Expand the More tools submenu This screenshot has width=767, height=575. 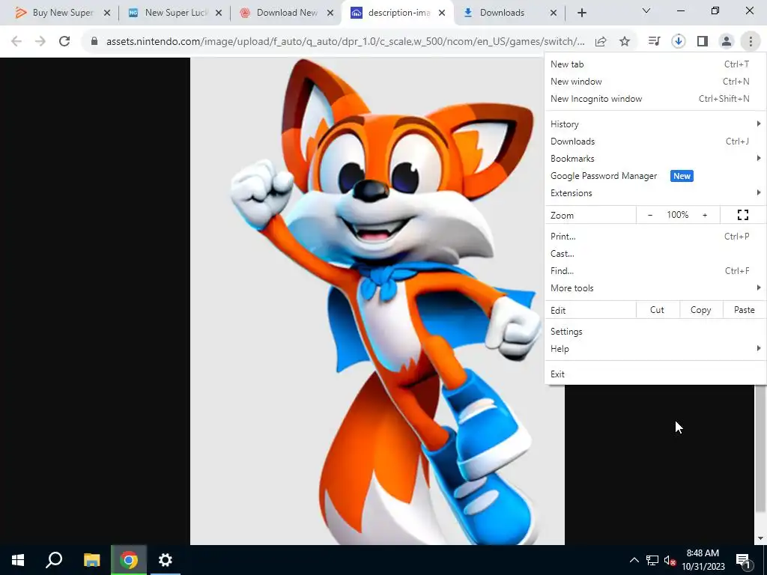(655, 288)
